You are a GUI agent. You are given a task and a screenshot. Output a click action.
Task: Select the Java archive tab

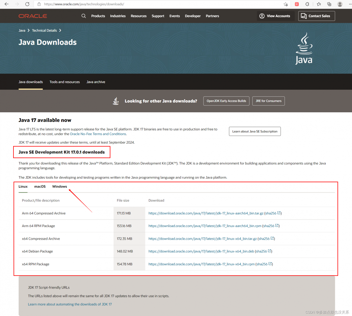point(96,82)
